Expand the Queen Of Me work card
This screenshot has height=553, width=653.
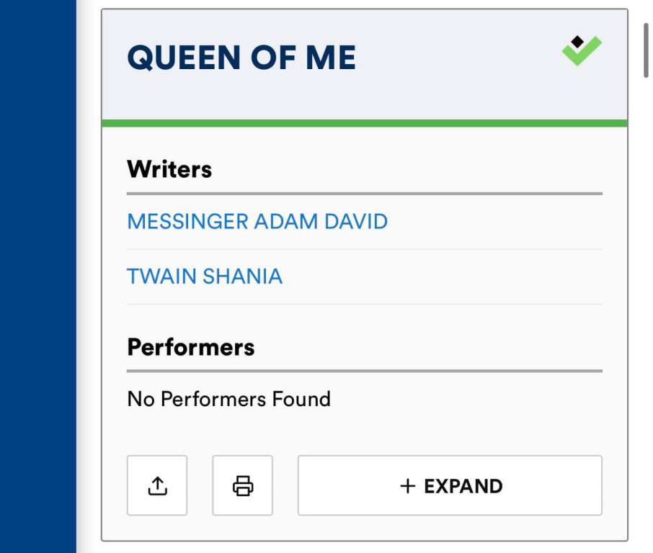450,486
